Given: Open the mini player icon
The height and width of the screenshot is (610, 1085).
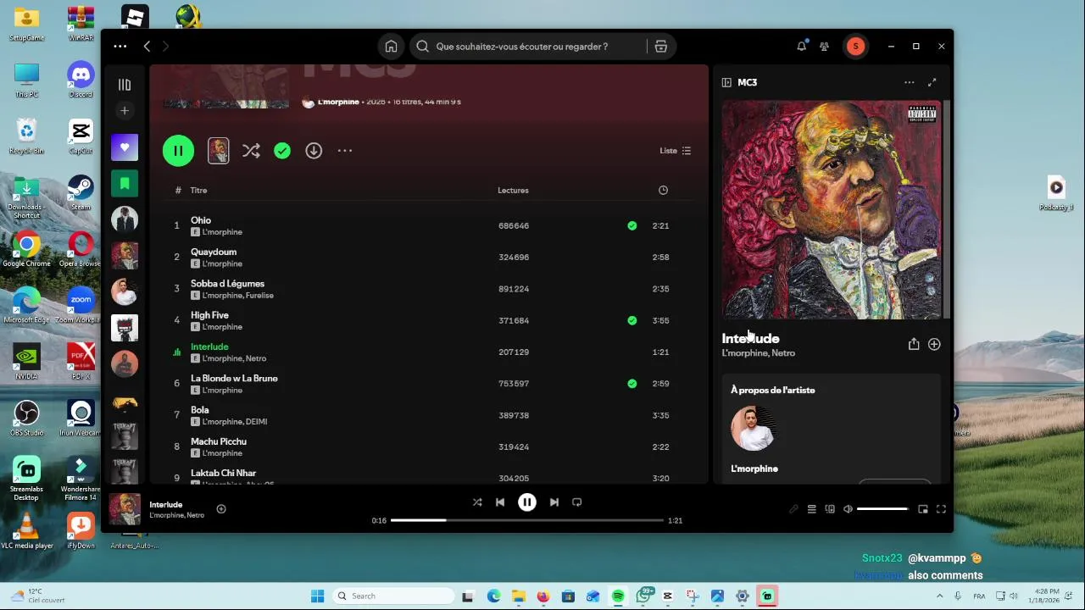Looking at the screenshot, I should (923, 509).
